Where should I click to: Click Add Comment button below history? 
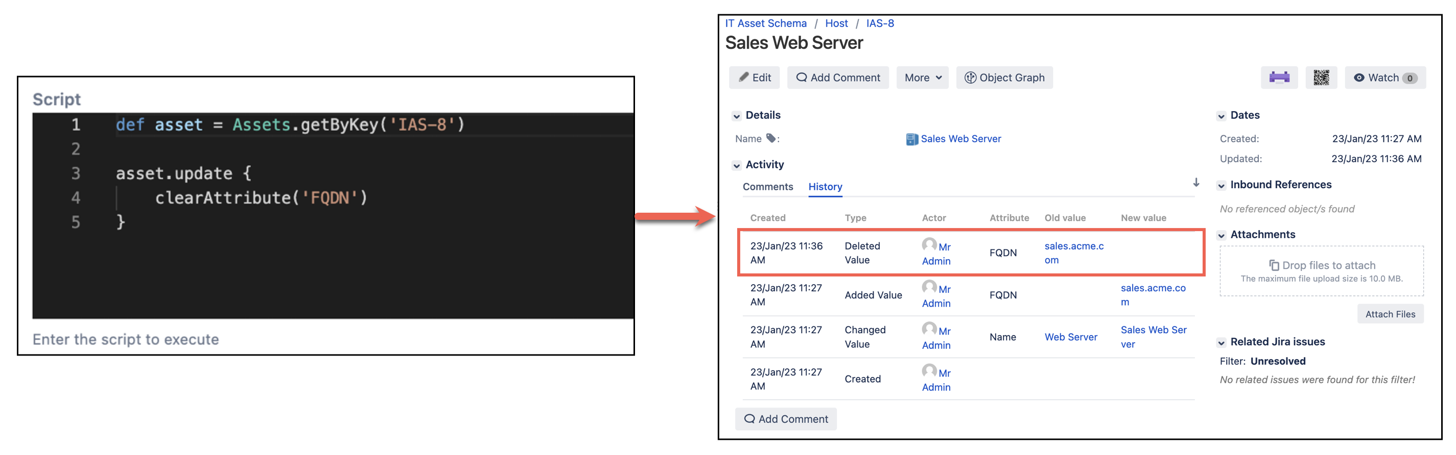(786, 419)
